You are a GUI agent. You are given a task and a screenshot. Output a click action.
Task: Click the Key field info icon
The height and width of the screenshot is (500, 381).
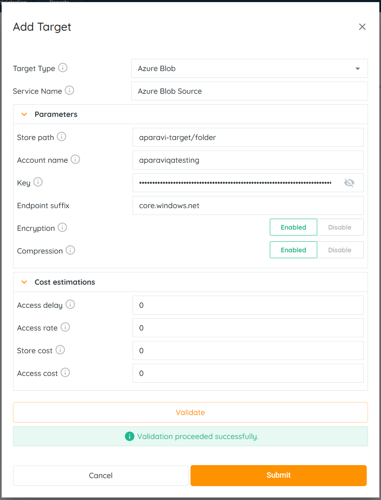pyautogui.click(x=38, y=182)
